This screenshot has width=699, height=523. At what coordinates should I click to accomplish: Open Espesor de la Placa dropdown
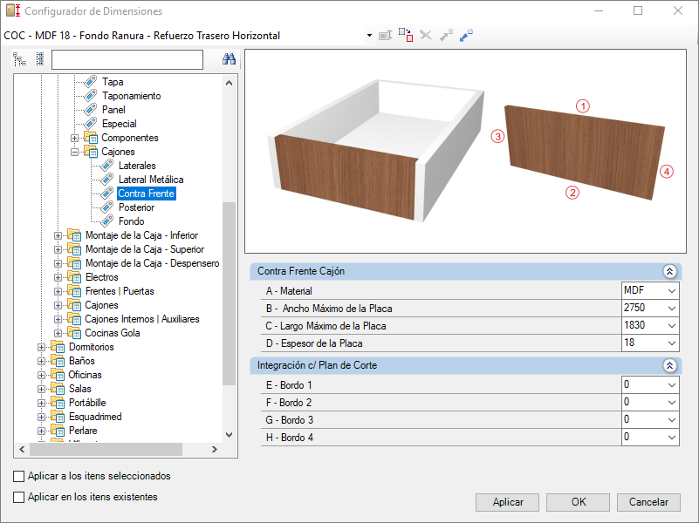[x=671, y=343]
